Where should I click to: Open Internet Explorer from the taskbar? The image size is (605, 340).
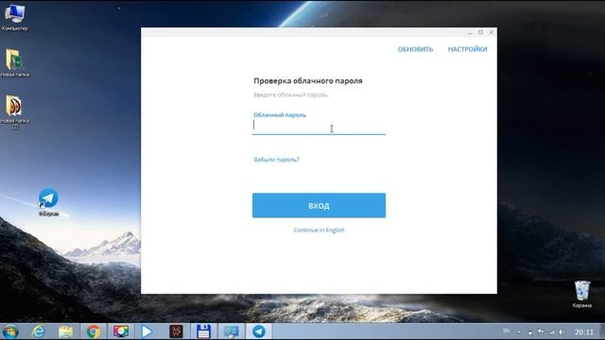point(38,331)
